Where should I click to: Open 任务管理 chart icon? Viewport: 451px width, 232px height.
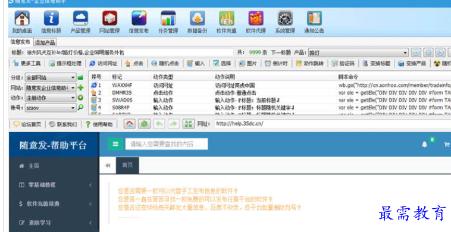(x=168, y=23)
